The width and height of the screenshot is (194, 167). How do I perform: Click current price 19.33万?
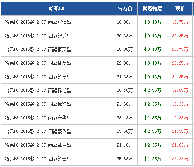coord(180,104)
